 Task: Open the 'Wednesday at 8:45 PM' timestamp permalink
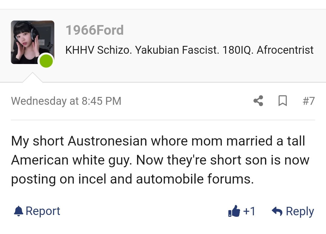tap(66, 101)
